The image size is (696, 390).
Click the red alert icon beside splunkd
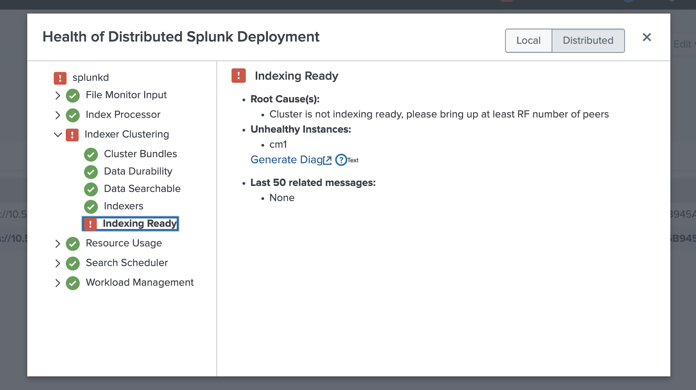60,78
